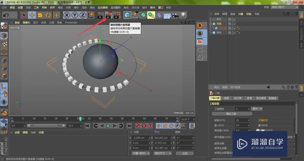Toggle layer square for 球体 object
This screenshot has height=161, width=304.
pyautogui.click(x=230, y=33)
